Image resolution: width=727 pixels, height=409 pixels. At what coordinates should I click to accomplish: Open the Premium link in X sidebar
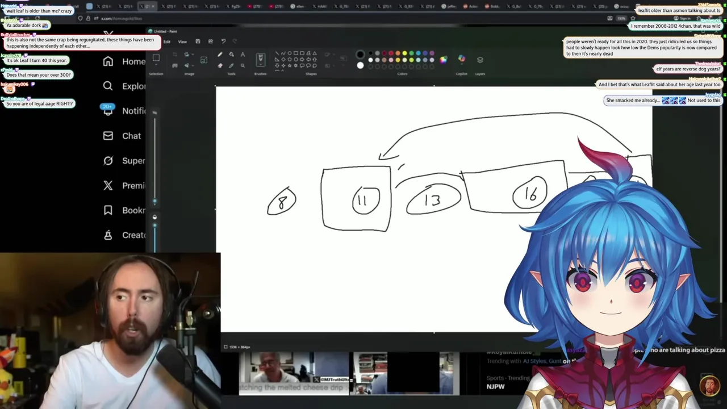pos(123,185)
